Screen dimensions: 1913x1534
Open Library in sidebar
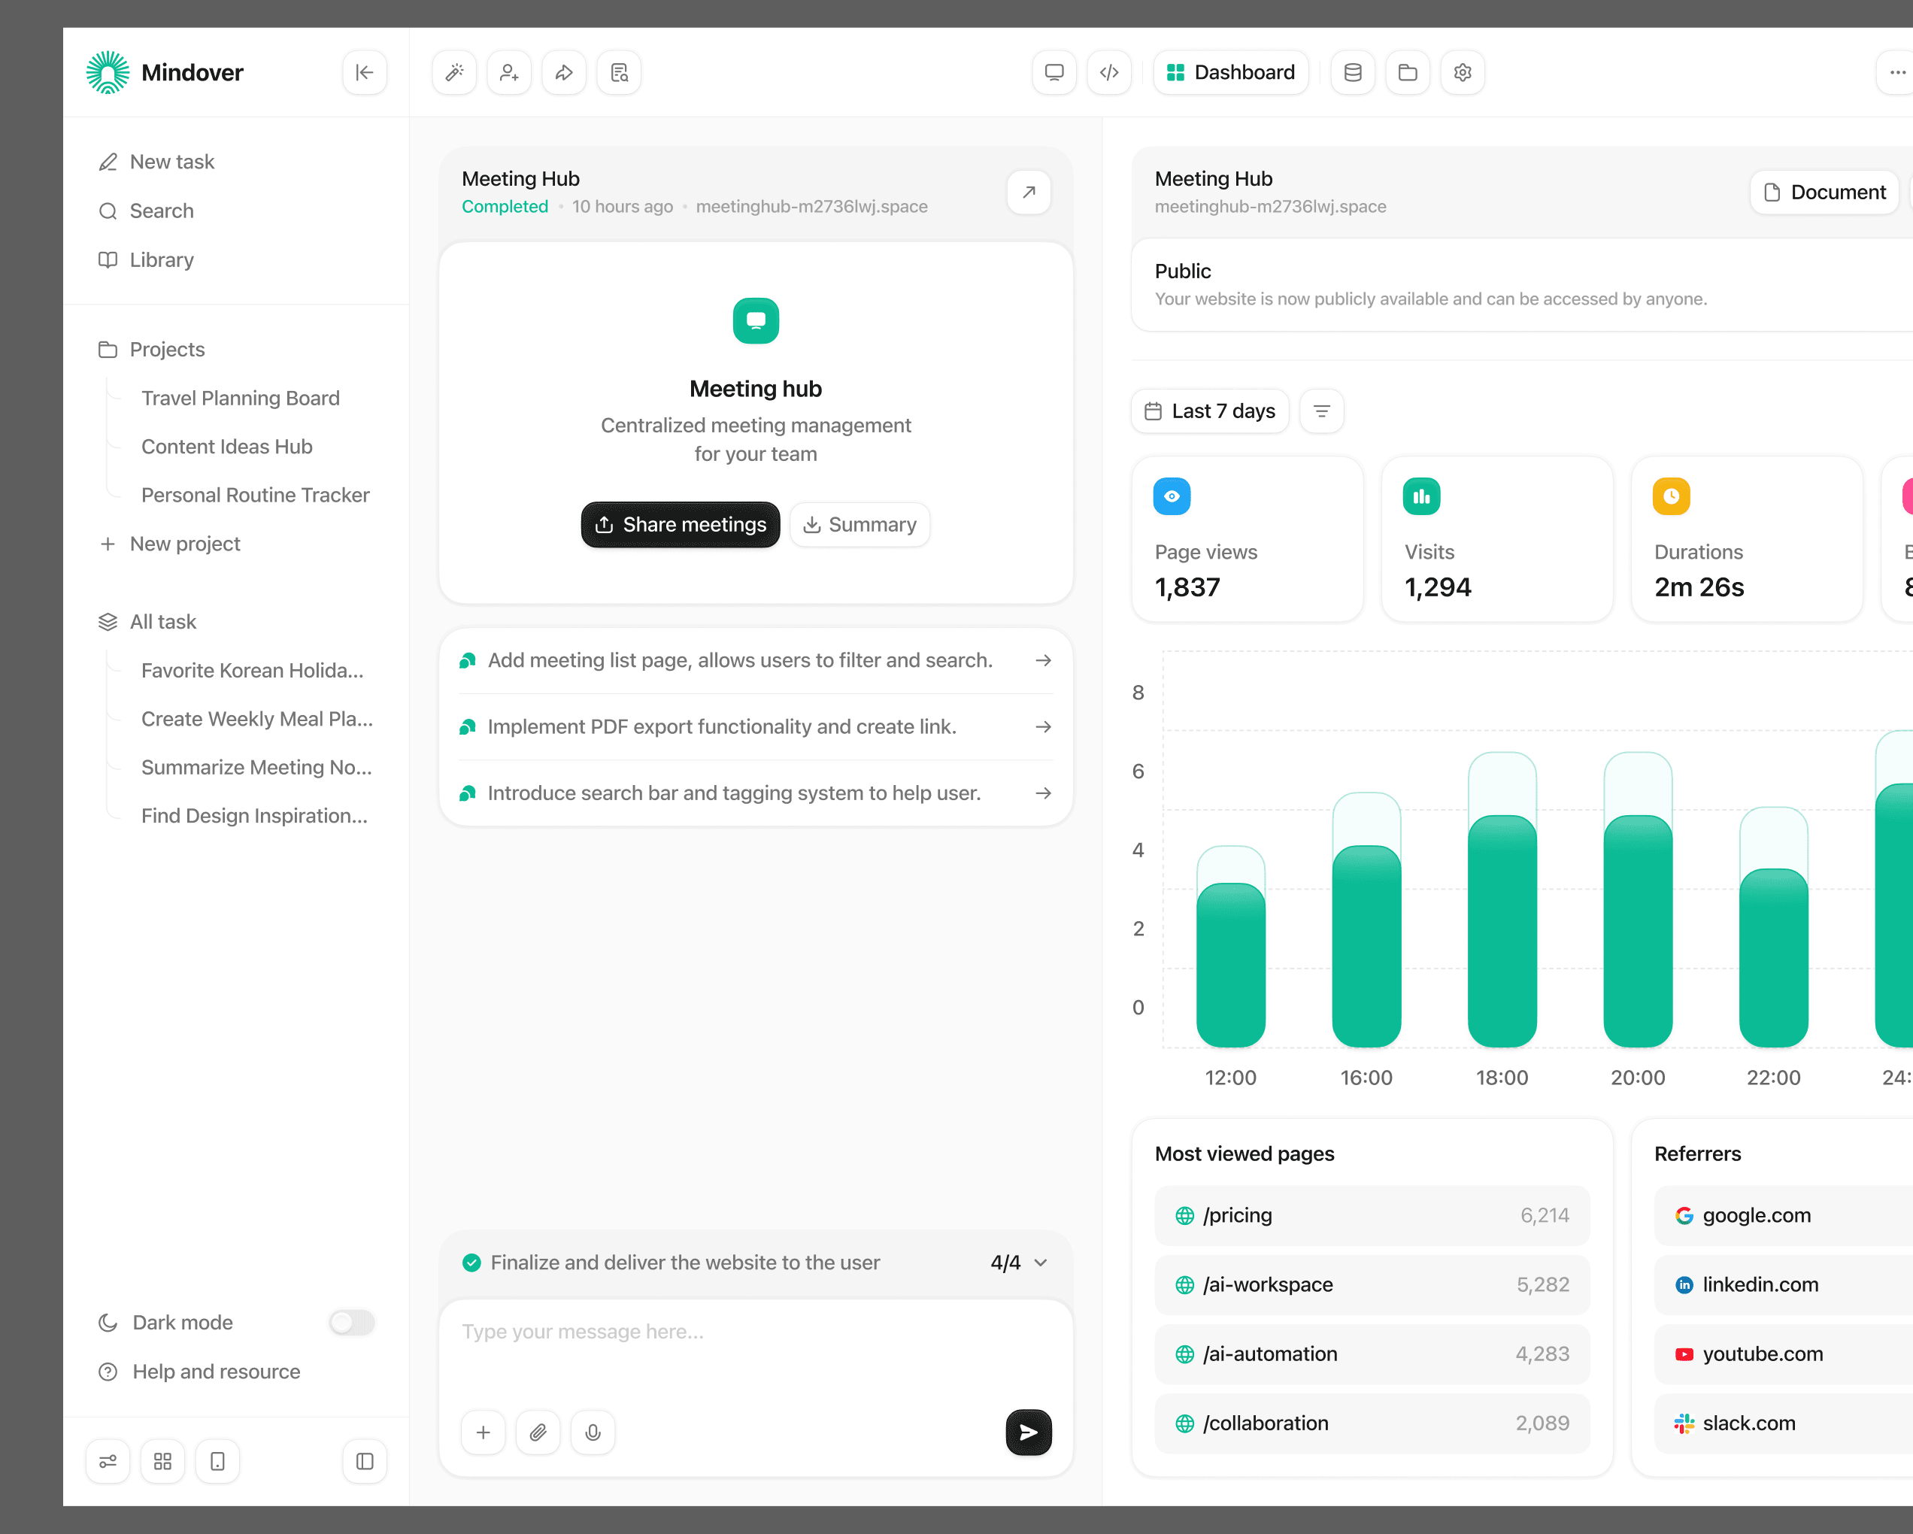147,260
